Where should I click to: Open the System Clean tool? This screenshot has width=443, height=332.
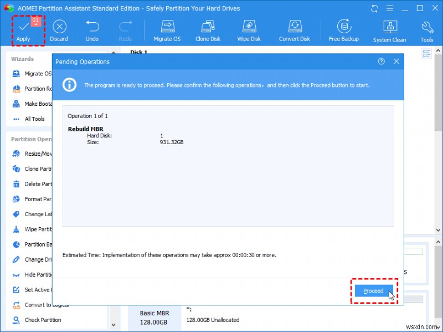[389, 29]
